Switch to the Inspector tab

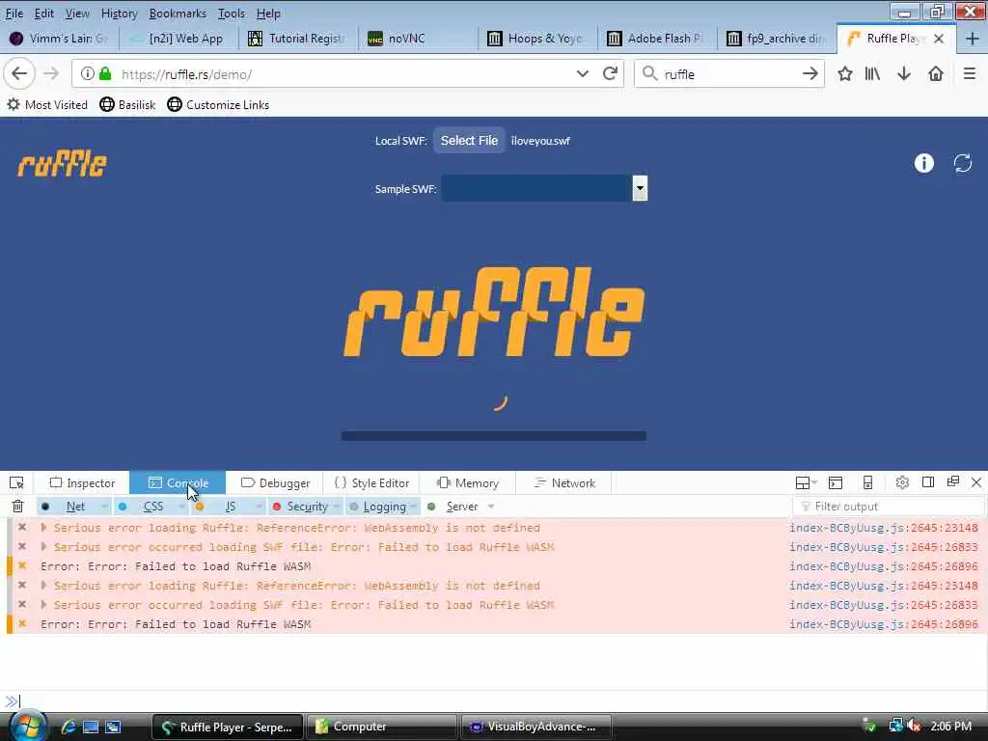coord(83,482)
